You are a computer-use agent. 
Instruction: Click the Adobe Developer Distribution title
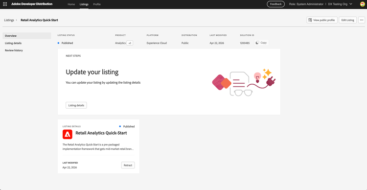click(x=32, y=4)
